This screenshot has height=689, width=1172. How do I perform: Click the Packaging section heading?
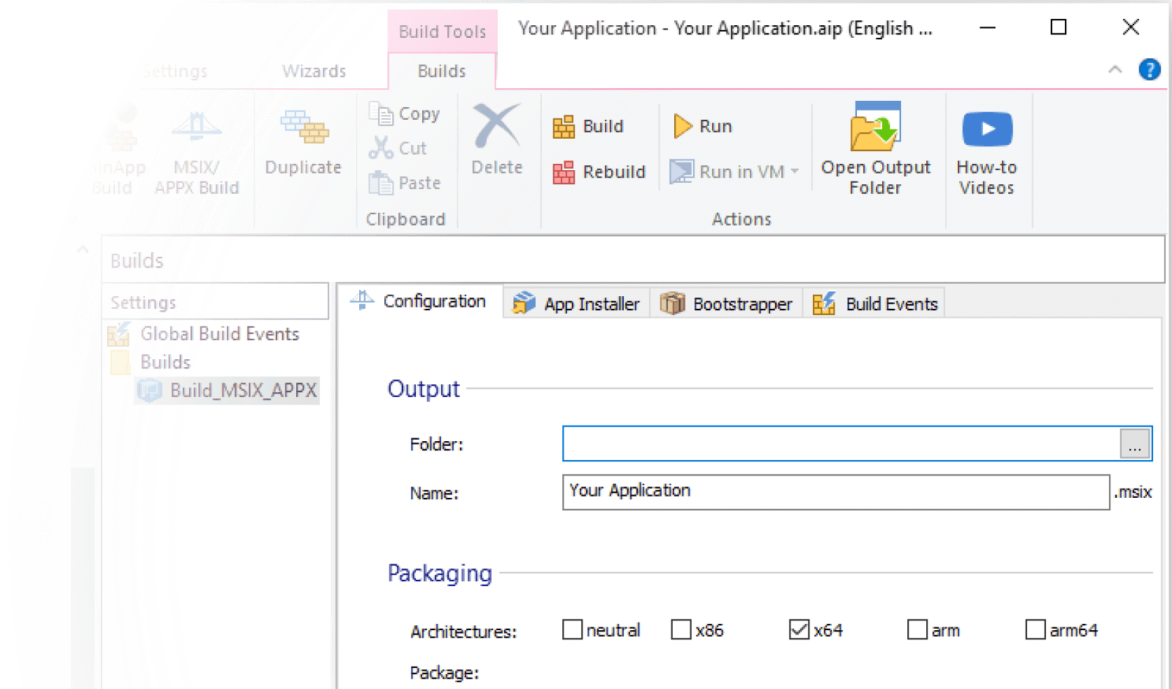tap(440, 573)
